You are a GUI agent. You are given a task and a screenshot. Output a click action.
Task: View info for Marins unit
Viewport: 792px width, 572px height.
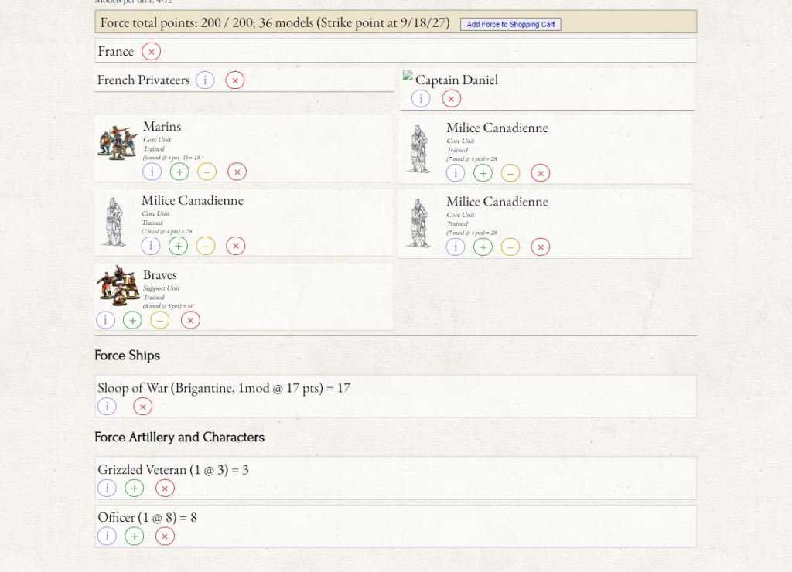[152, 172]
